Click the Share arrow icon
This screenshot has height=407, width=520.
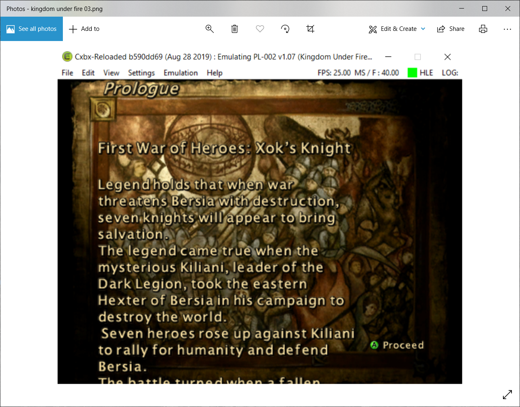pos(441,29)
